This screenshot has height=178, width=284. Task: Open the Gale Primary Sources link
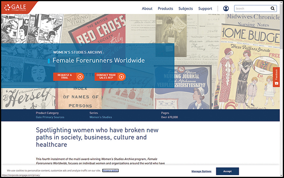pos(50,117)
